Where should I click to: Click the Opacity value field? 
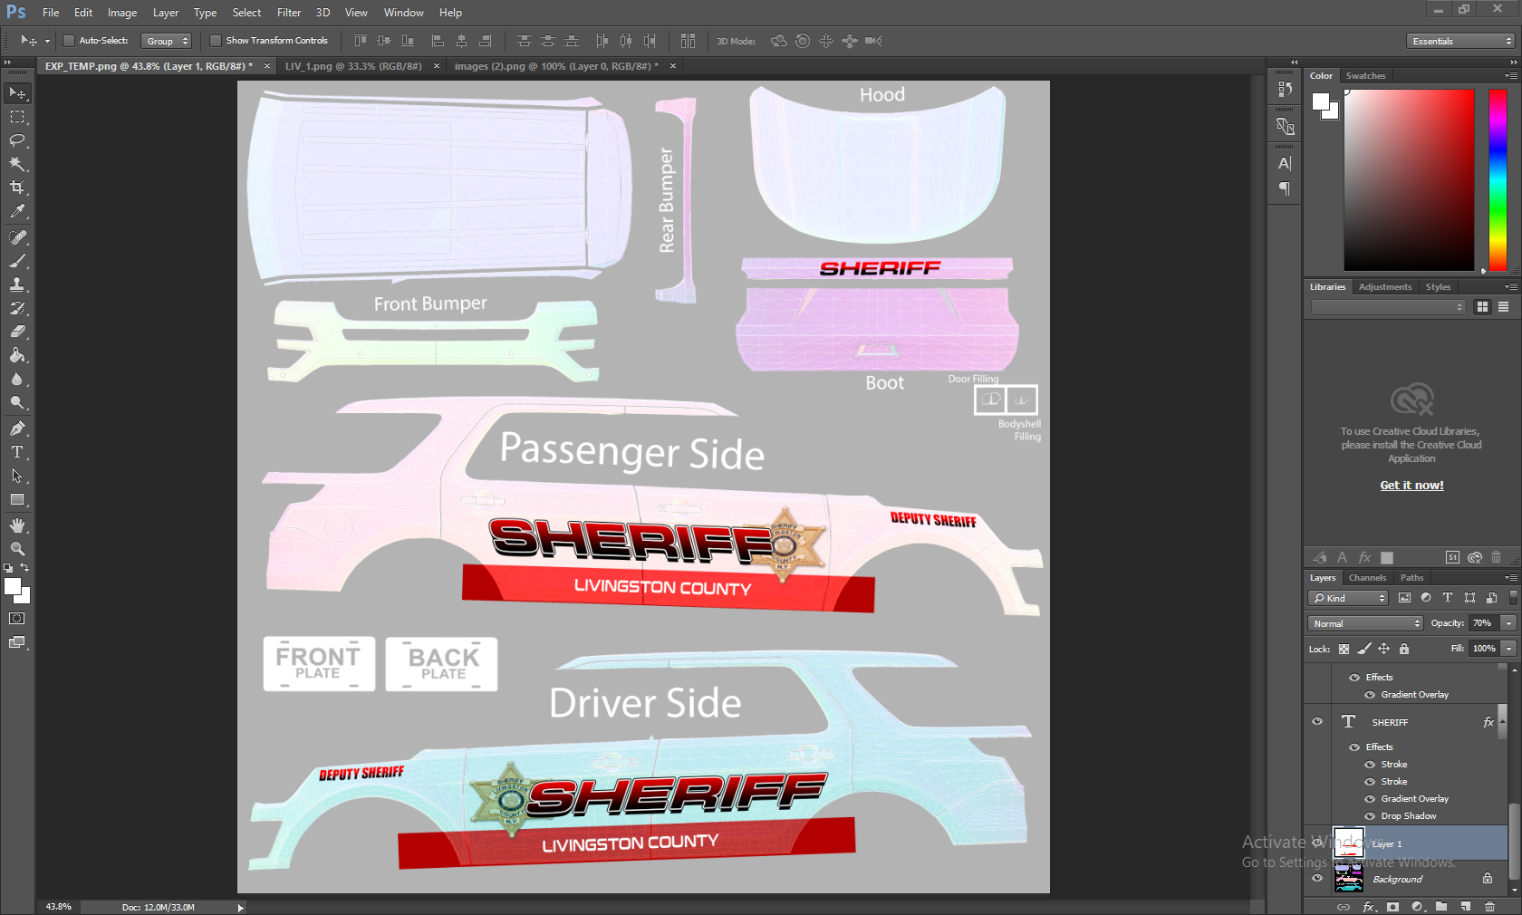tap(1482, 623)
